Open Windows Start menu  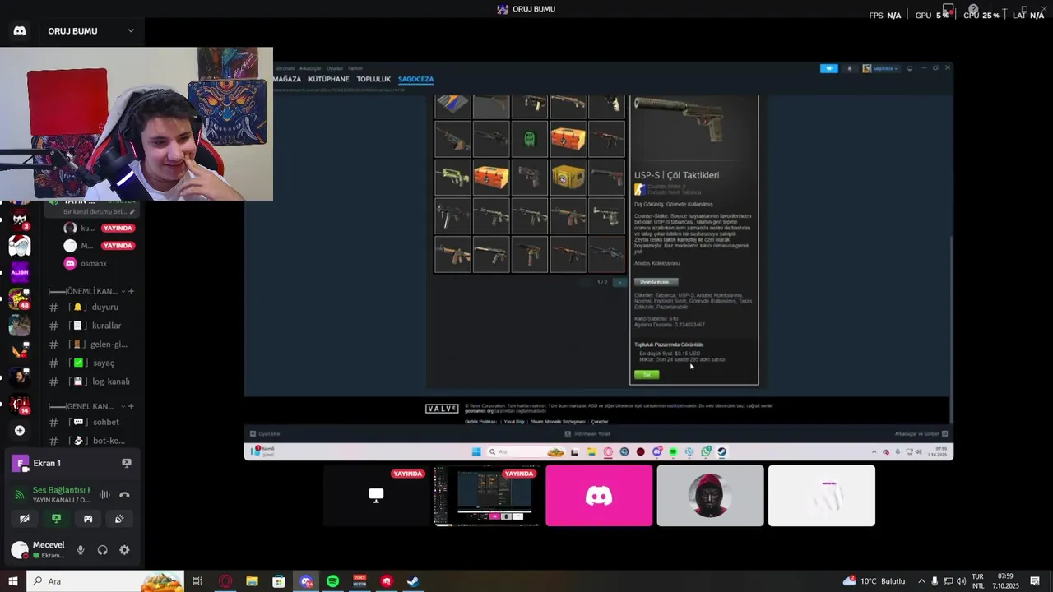pos(13,581)
